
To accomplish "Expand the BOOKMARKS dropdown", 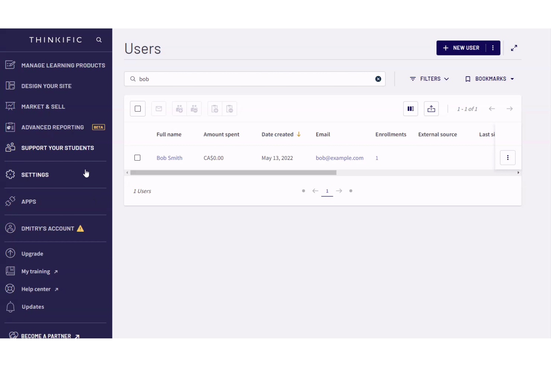I will pos(490,78).
